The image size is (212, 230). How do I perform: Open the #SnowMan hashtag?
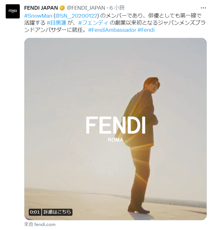point(38,16)
